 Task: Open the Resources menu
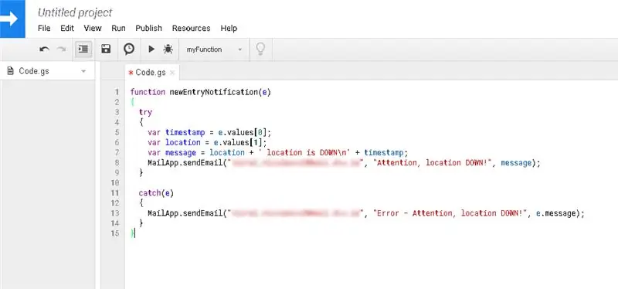tap(191, 29)
